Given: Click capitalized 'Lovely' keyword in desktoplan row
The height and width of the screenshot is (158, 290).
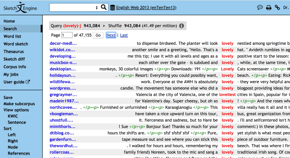Looking at the screenshot, I should [227, 69].
